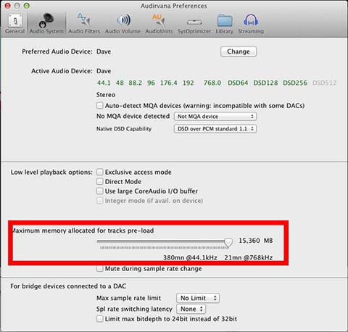Open the General preferences pane

(x=14, y=24)
